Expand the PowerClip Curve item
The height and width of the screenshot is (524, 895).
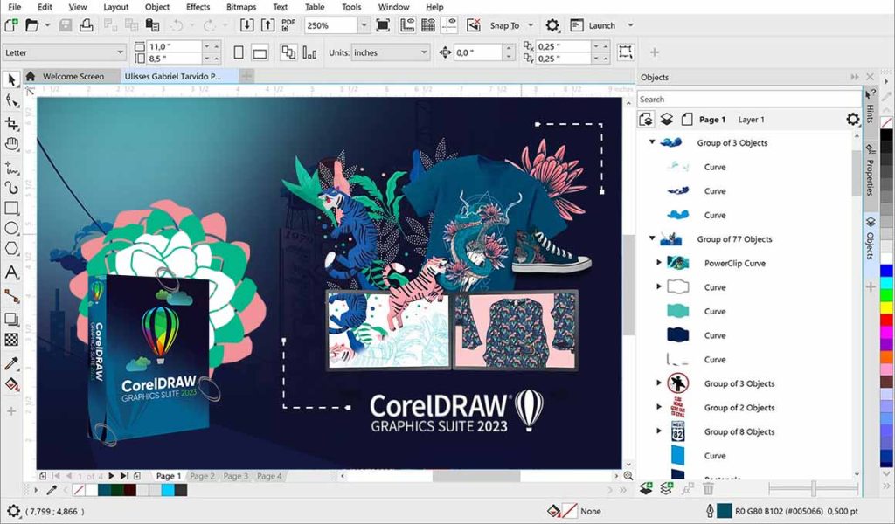pos(659,263)
